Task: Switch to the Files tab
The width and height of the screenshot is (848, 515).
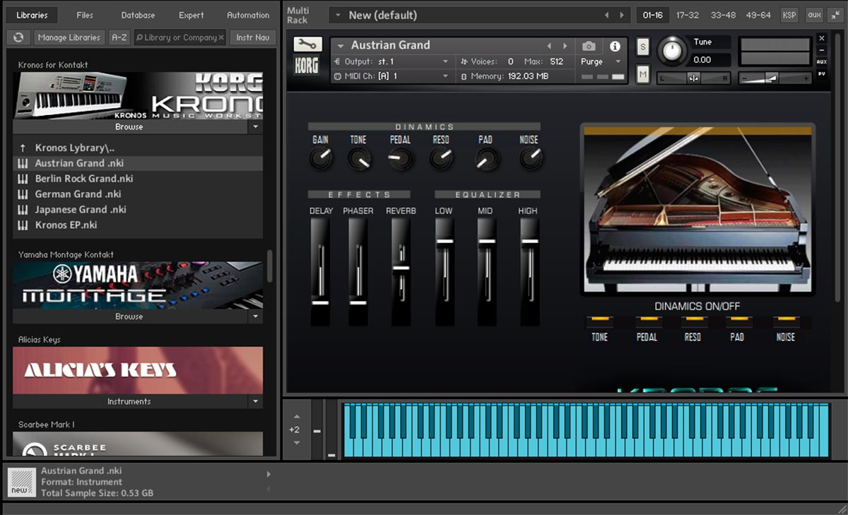Action: pos(85,15)
